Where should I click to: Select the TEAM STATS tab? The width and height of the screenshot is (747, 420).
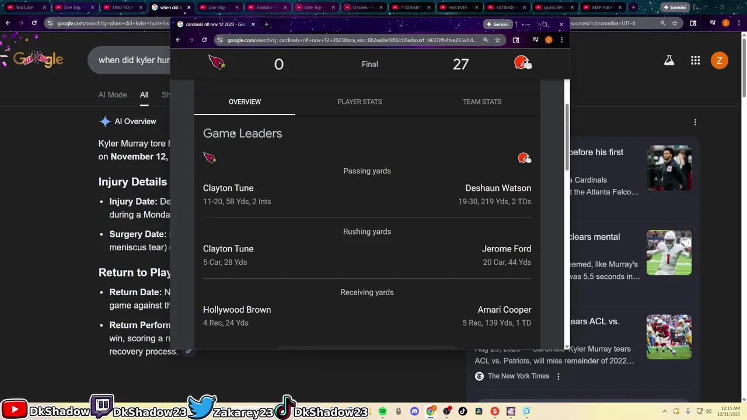(482, 101)
